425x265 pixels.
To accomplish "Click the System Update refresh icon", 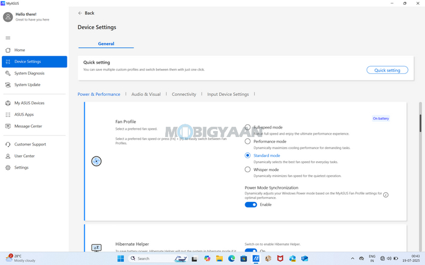I will pos(8,85).
